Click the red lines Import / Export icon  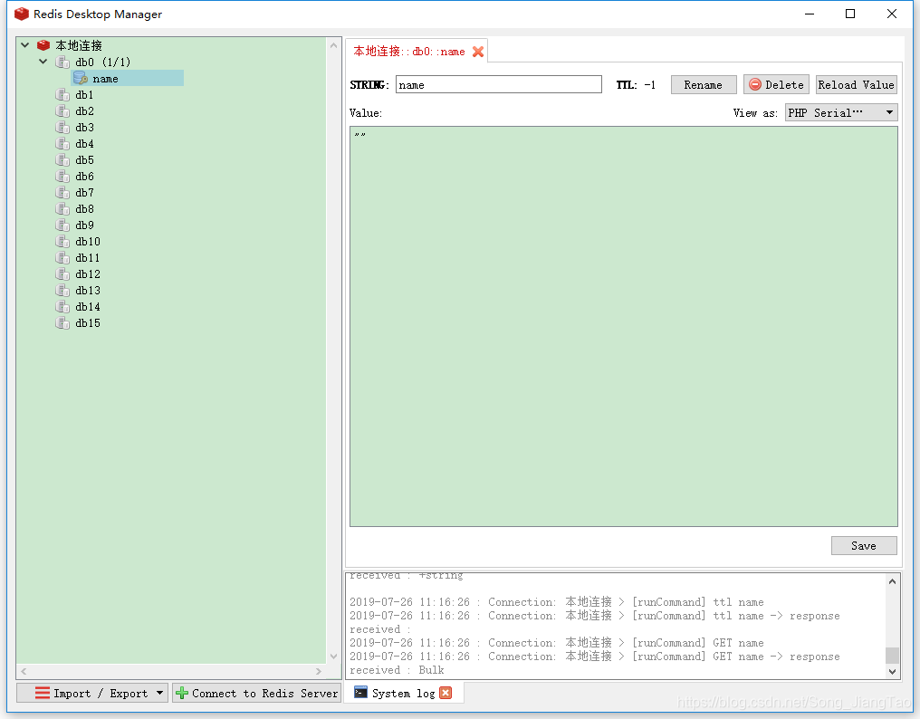[x=43, y=693]
